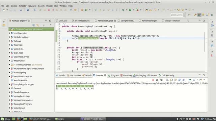Image resolution: width=216 pixels, height=121 pixels.
Task: Close the RemovingDuplica editor tab
Action: click(x=115, y=21)
